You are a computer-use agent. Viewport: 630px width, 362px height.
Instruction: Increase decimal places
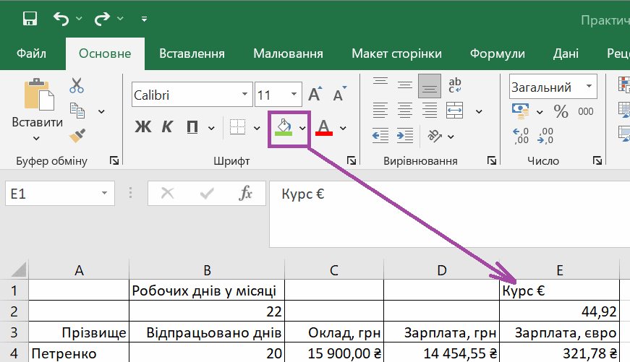click(521, 136)
